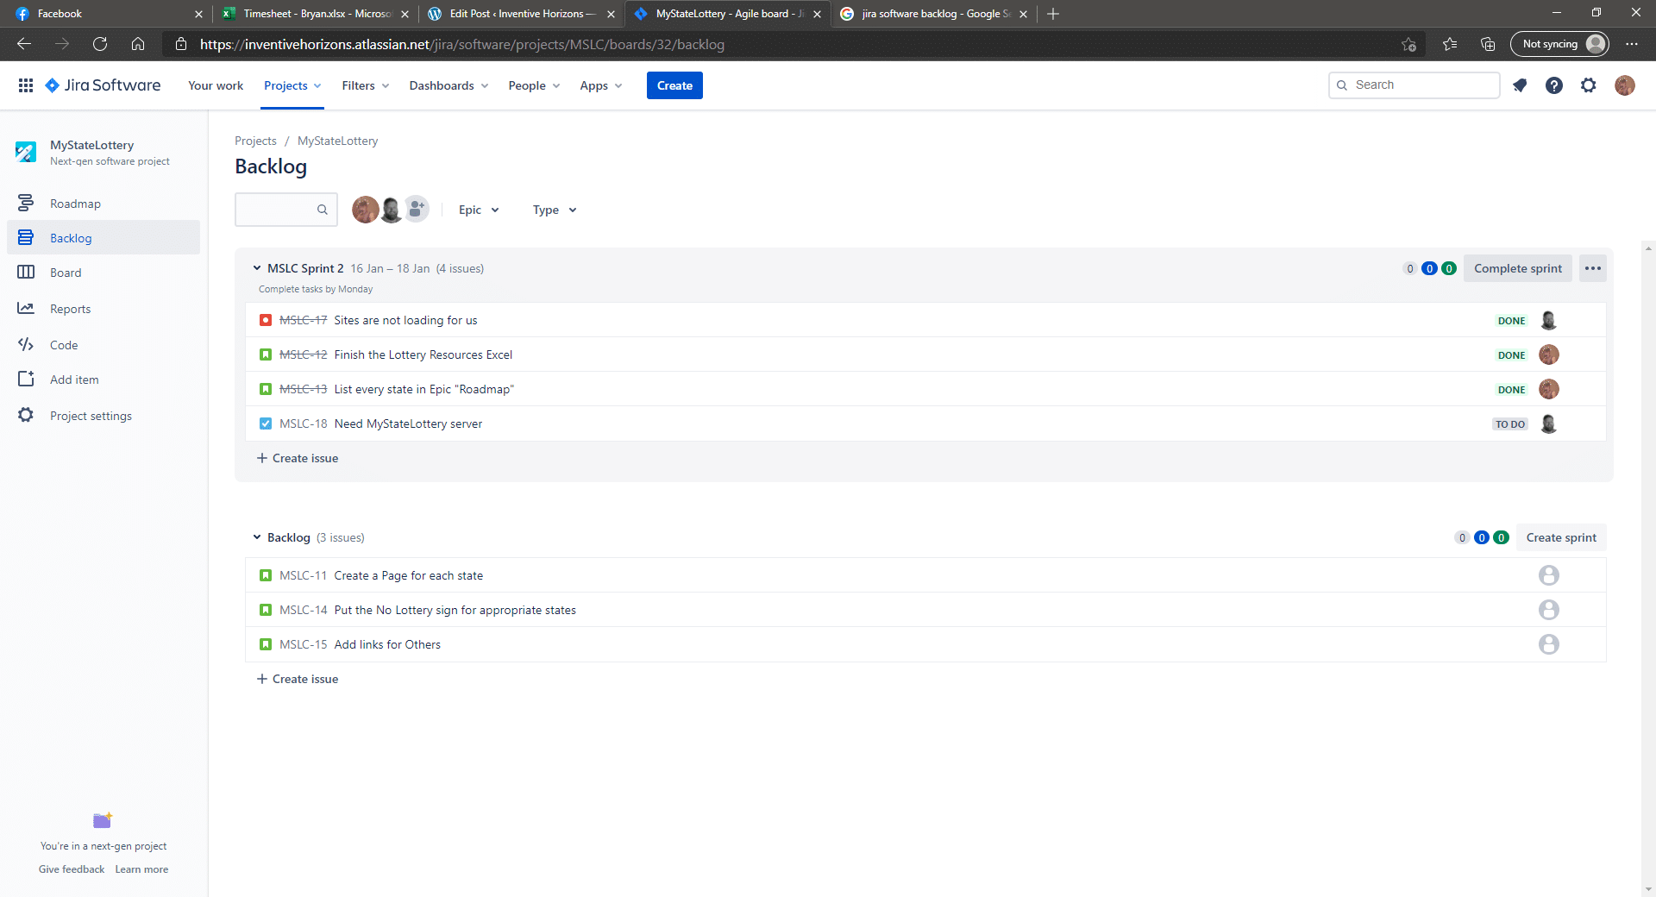Open Reports from the sidebar
The height and width of the screenshot is (897, 1656).
click(70, 308)
